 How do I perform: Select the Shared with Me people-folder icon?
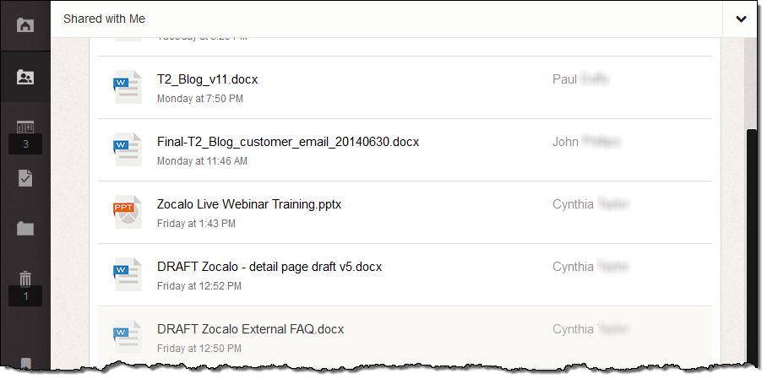click(x=25, y=77)
